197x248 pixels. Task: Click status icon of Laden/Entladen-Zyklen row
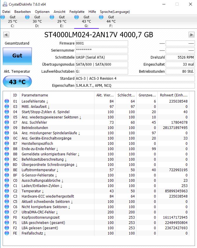click(x=7, y=186)
